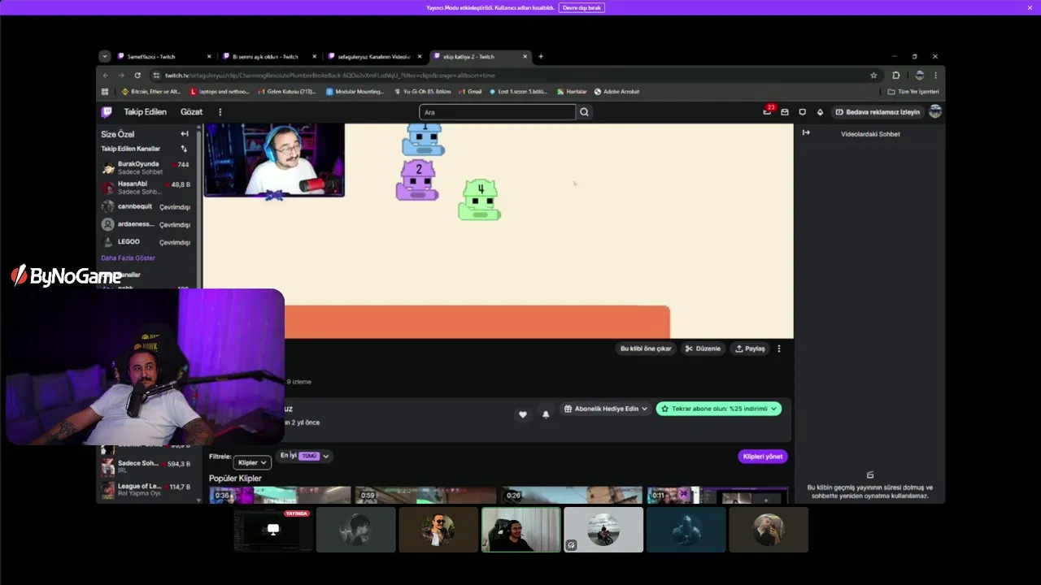Select the YAYINDA screen share tile
The width and height of the screenshot is (1041, 585).
pos(272,530)
